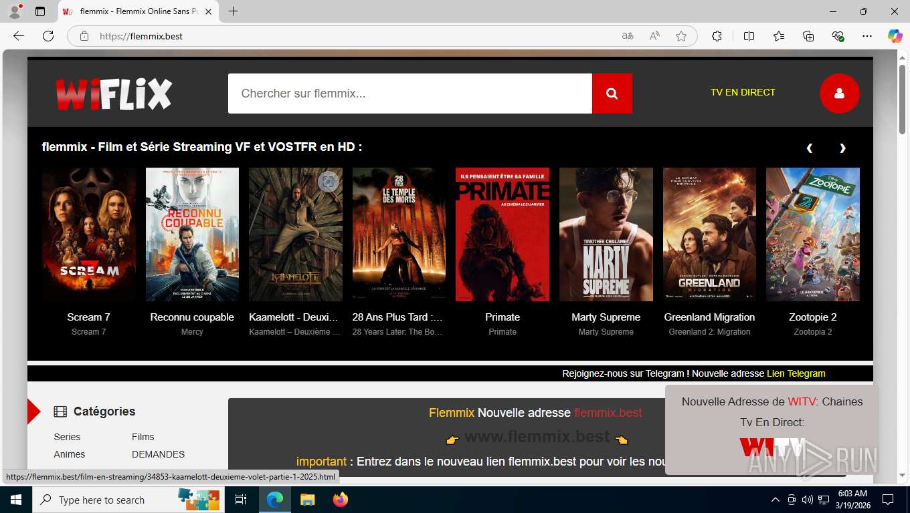Open the Marty Supreme poster
Image resolution: width=910 pixels, height=513 pixels.
pyautogui.click(x=606, y=234)
